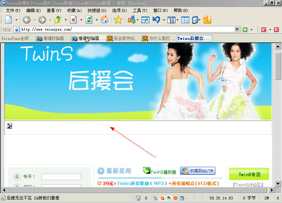The height and width of the screenshot is (203, 282).
Task: Go back with the Back arrow button
Action: (27, 20)
